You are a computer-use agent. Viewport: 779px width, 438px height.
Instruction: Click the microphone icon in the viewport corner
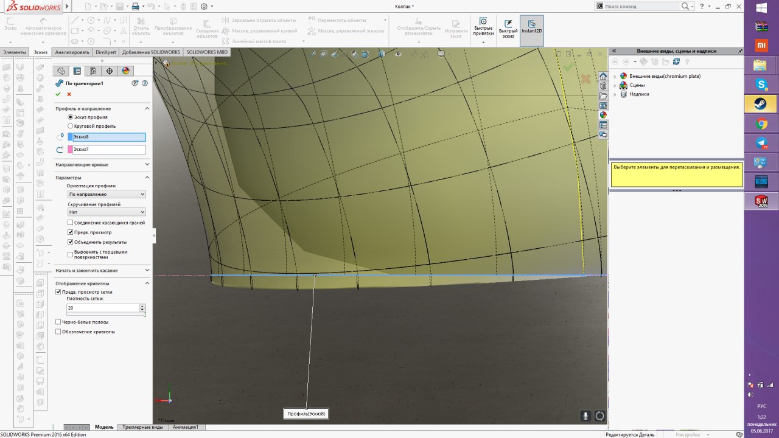[585, 416]
